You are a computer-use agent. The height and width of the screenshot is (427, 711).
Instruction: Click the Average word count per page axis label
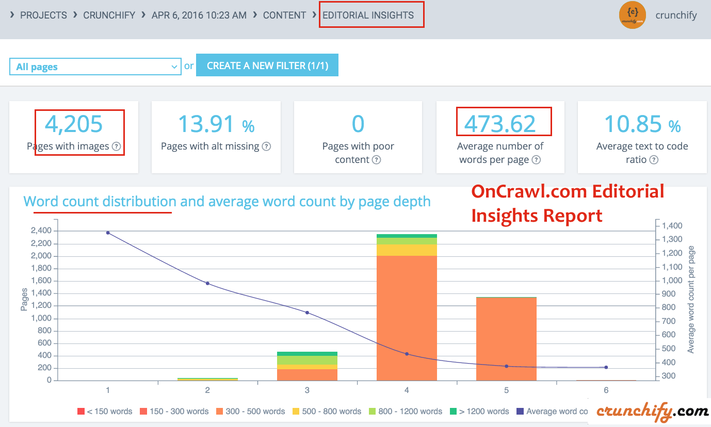(691, 300)
